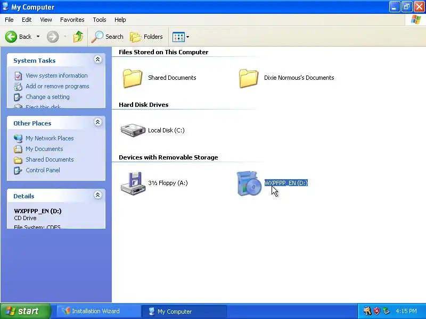The image size is (426, 319).
Task: Click Dixie Normous's Documents label text
Action: (x=299, y=78)
